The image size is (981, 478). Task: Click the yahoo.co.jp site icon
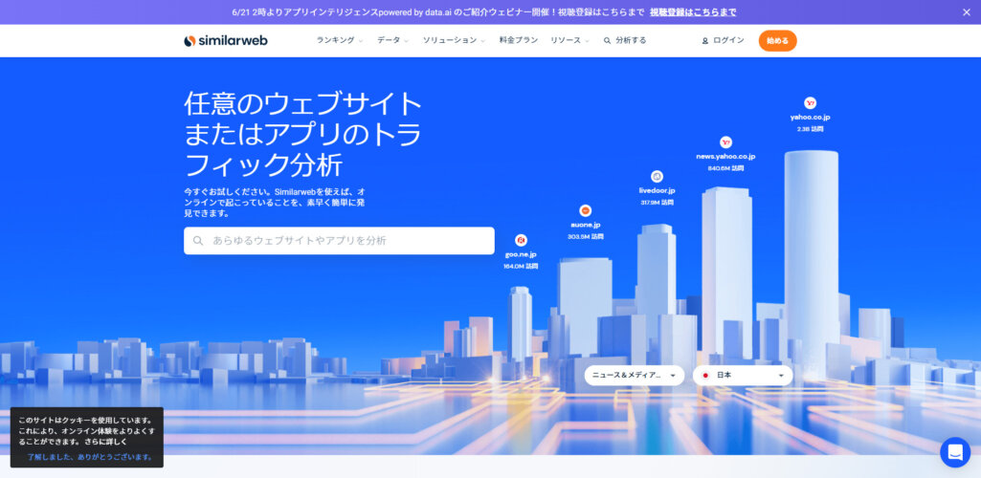tap(811, 103)
